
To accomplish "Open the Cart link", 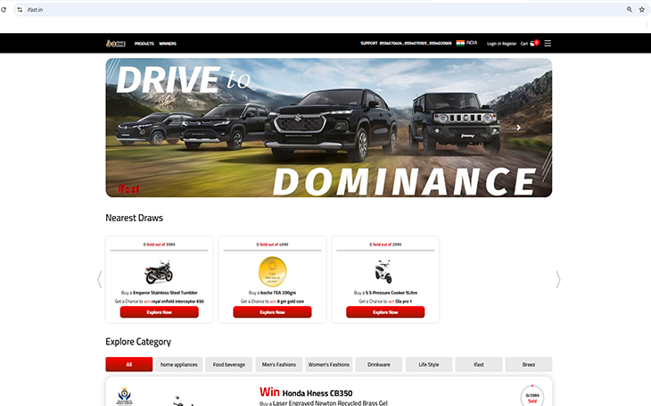I will 524,44.
